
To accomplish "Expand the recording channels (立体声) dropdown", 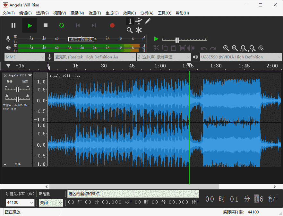I will (164, 57).
